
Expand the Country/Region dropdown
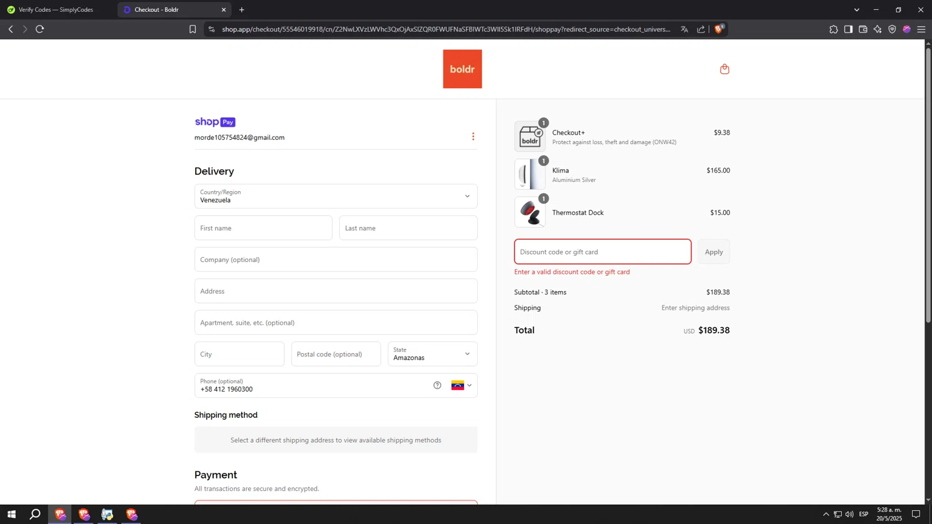coord(336,196)
